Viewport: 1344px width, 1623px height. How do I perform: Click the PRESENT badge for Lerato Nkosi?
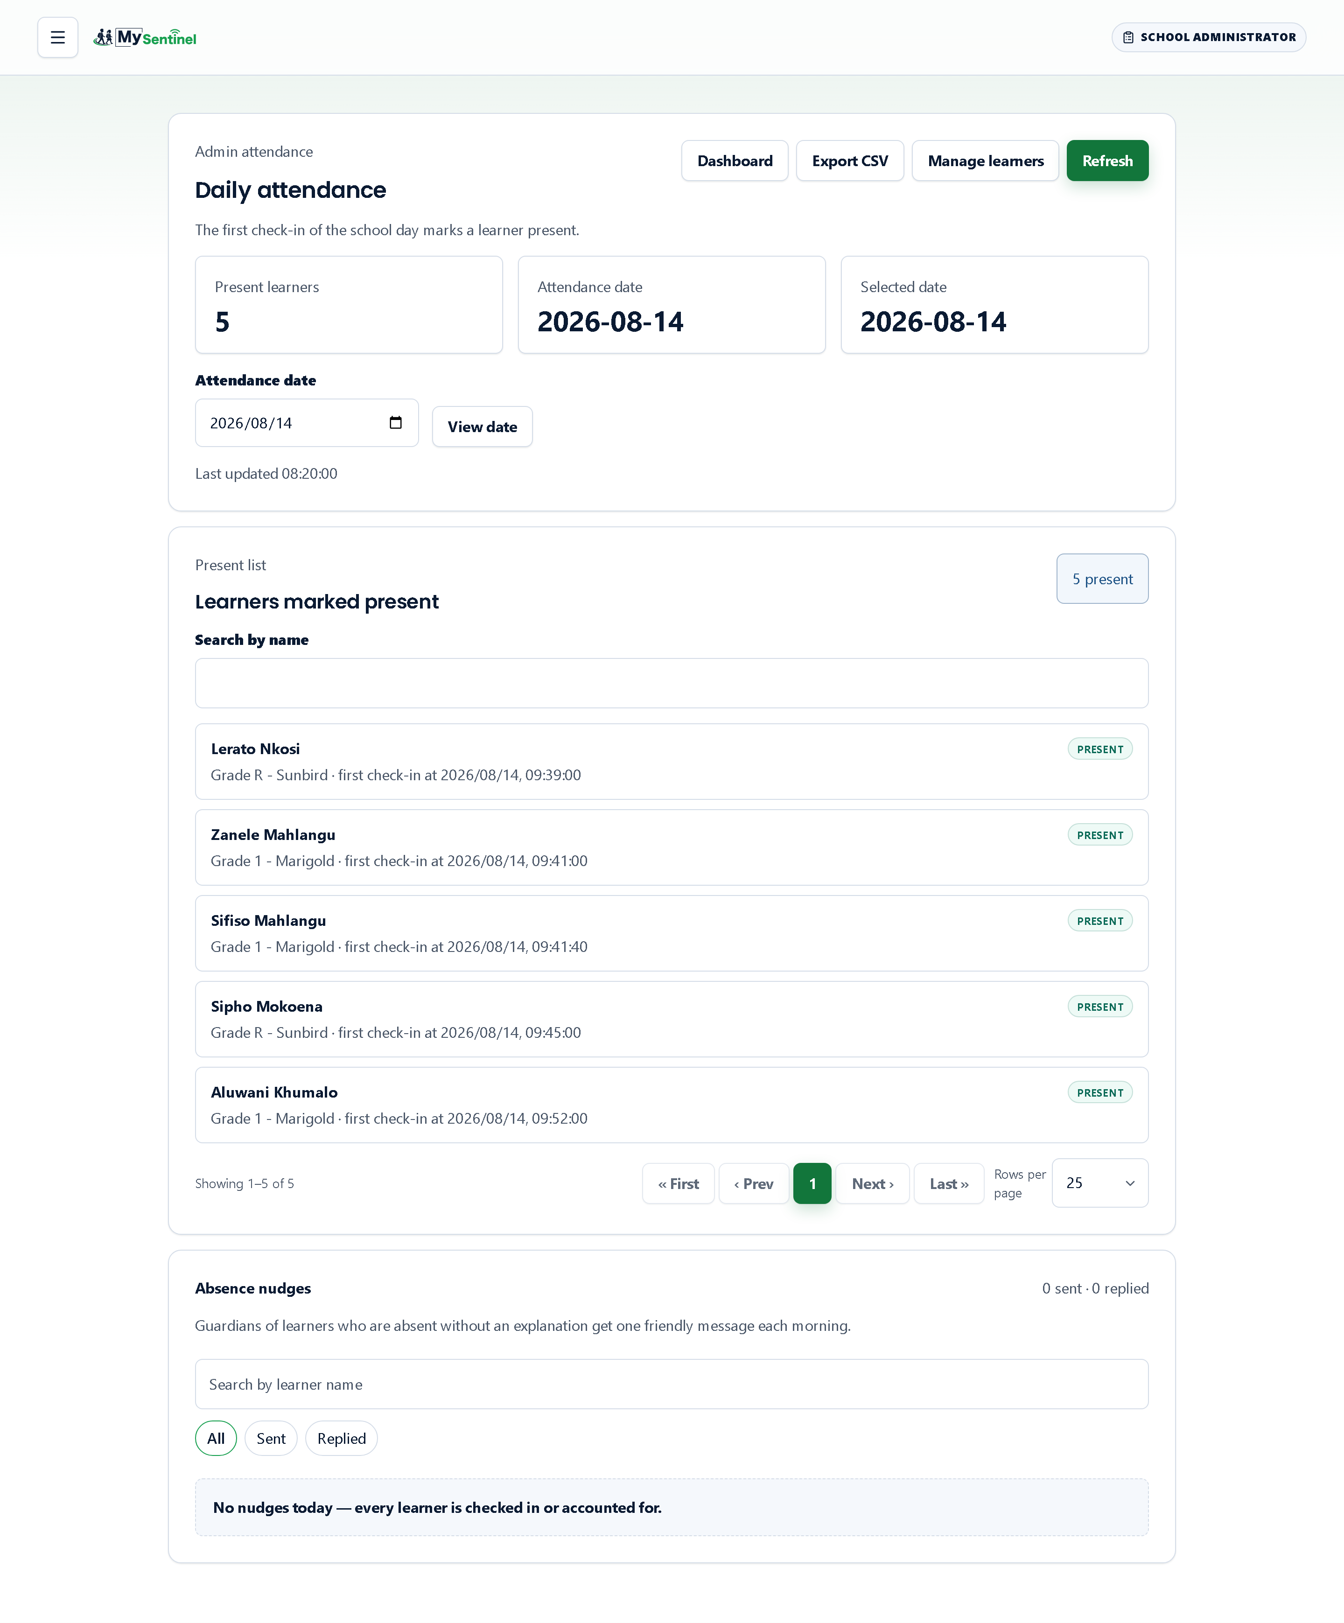point(1100,749)
